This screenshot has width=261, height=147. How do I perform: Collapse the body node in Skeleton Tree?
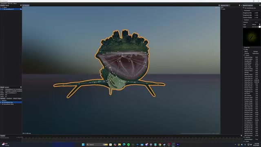pyautogui.click(x=221, y=9)
